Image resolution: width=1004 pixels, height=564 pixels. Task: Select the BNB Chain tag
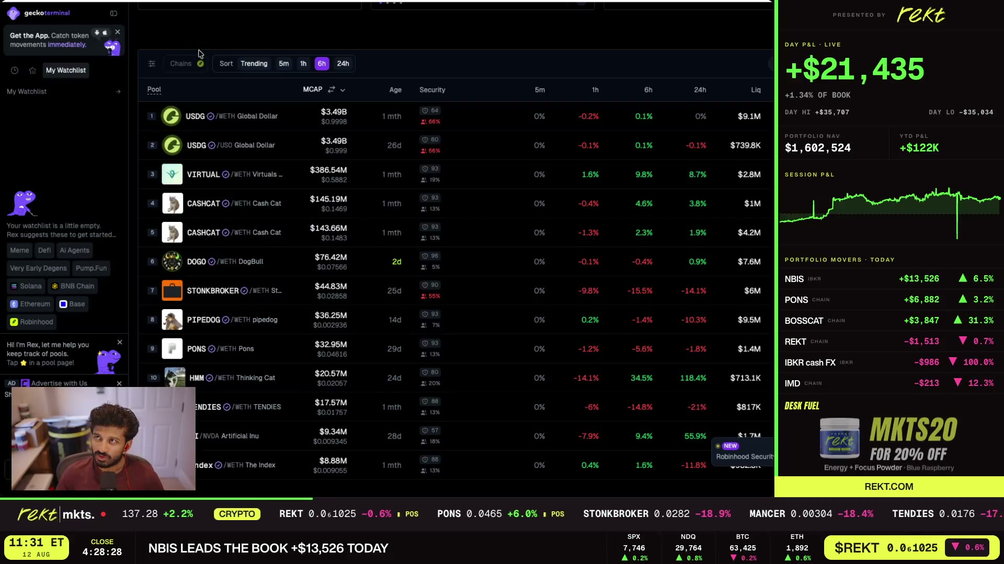(73, 286)
